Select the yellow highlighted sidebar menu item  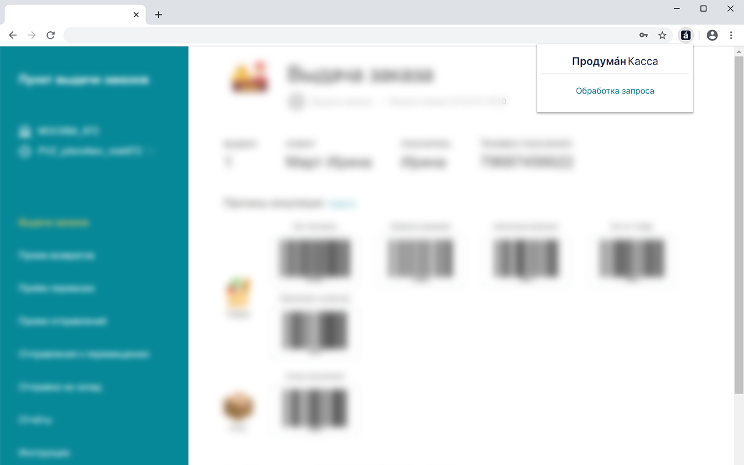(53, 223)
